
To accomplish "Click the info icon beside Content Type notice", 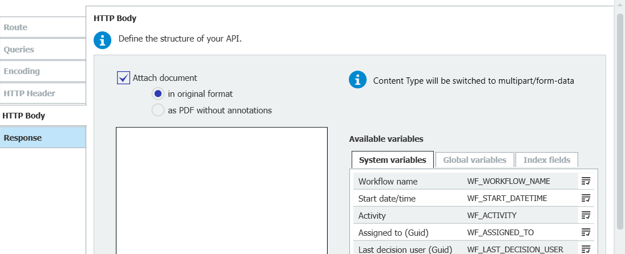I will click(357, 80).
